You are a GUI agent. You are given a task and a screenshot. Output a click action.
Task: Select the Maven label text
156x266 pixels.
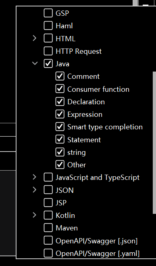[67, 228]
